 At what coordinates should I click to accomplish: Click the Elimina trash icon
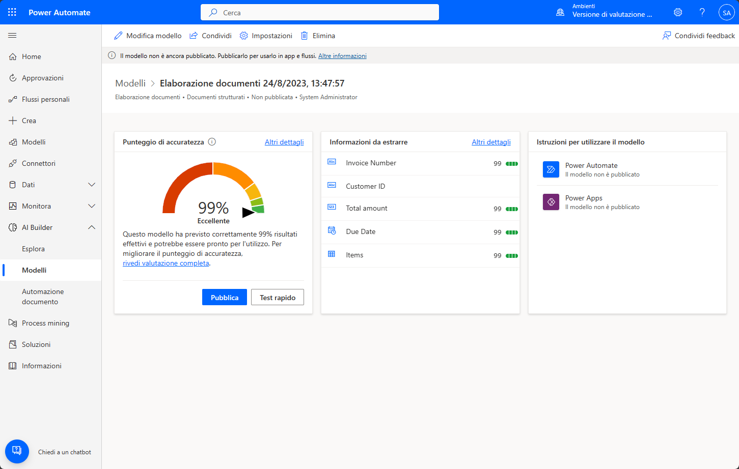(x=304, y=36)
